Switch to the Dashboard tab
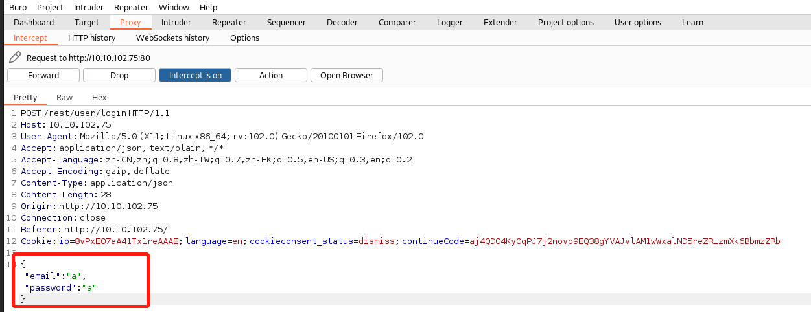This screenshot has height=312, width=811. click(34, 22)
